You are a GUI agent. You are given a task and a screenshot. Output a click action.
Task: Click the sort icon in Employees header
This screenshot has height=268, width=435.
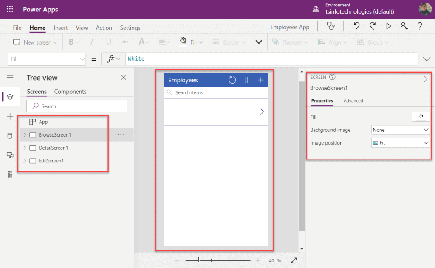pos(246,80)
